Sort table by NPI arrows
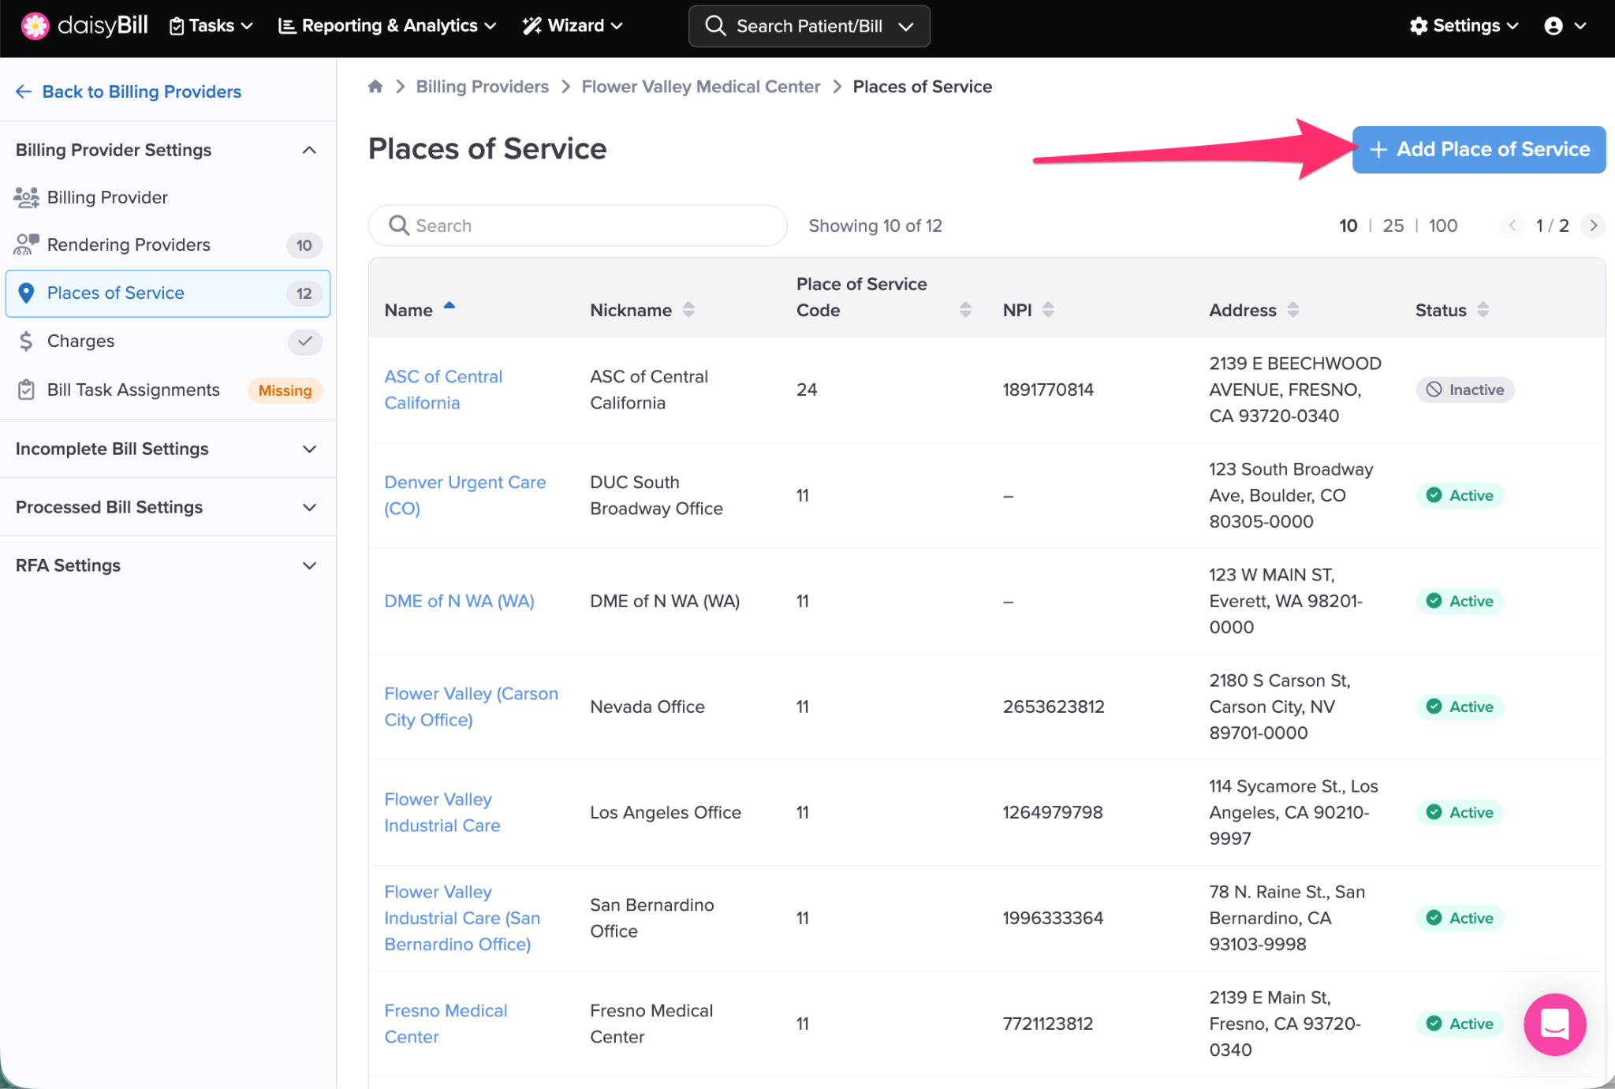The width and height of the screenshot is (1615, 1089). click(x=1048, y=310)
